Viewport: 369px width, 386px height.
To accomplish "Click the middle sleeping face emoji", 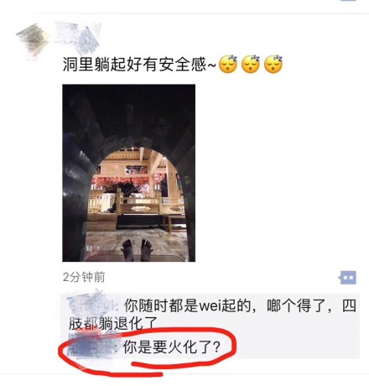I will [251, 65].
